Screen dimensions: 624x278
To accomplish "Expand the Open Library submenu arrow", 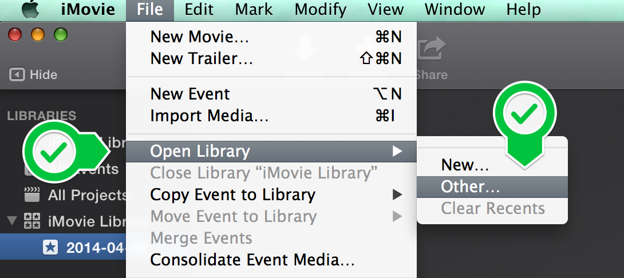I will pos(397,151).
